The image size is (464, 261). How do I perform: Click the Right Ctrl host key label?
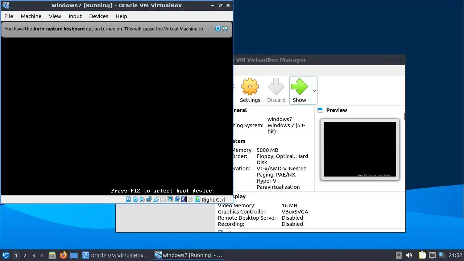[x=213, y=200]
